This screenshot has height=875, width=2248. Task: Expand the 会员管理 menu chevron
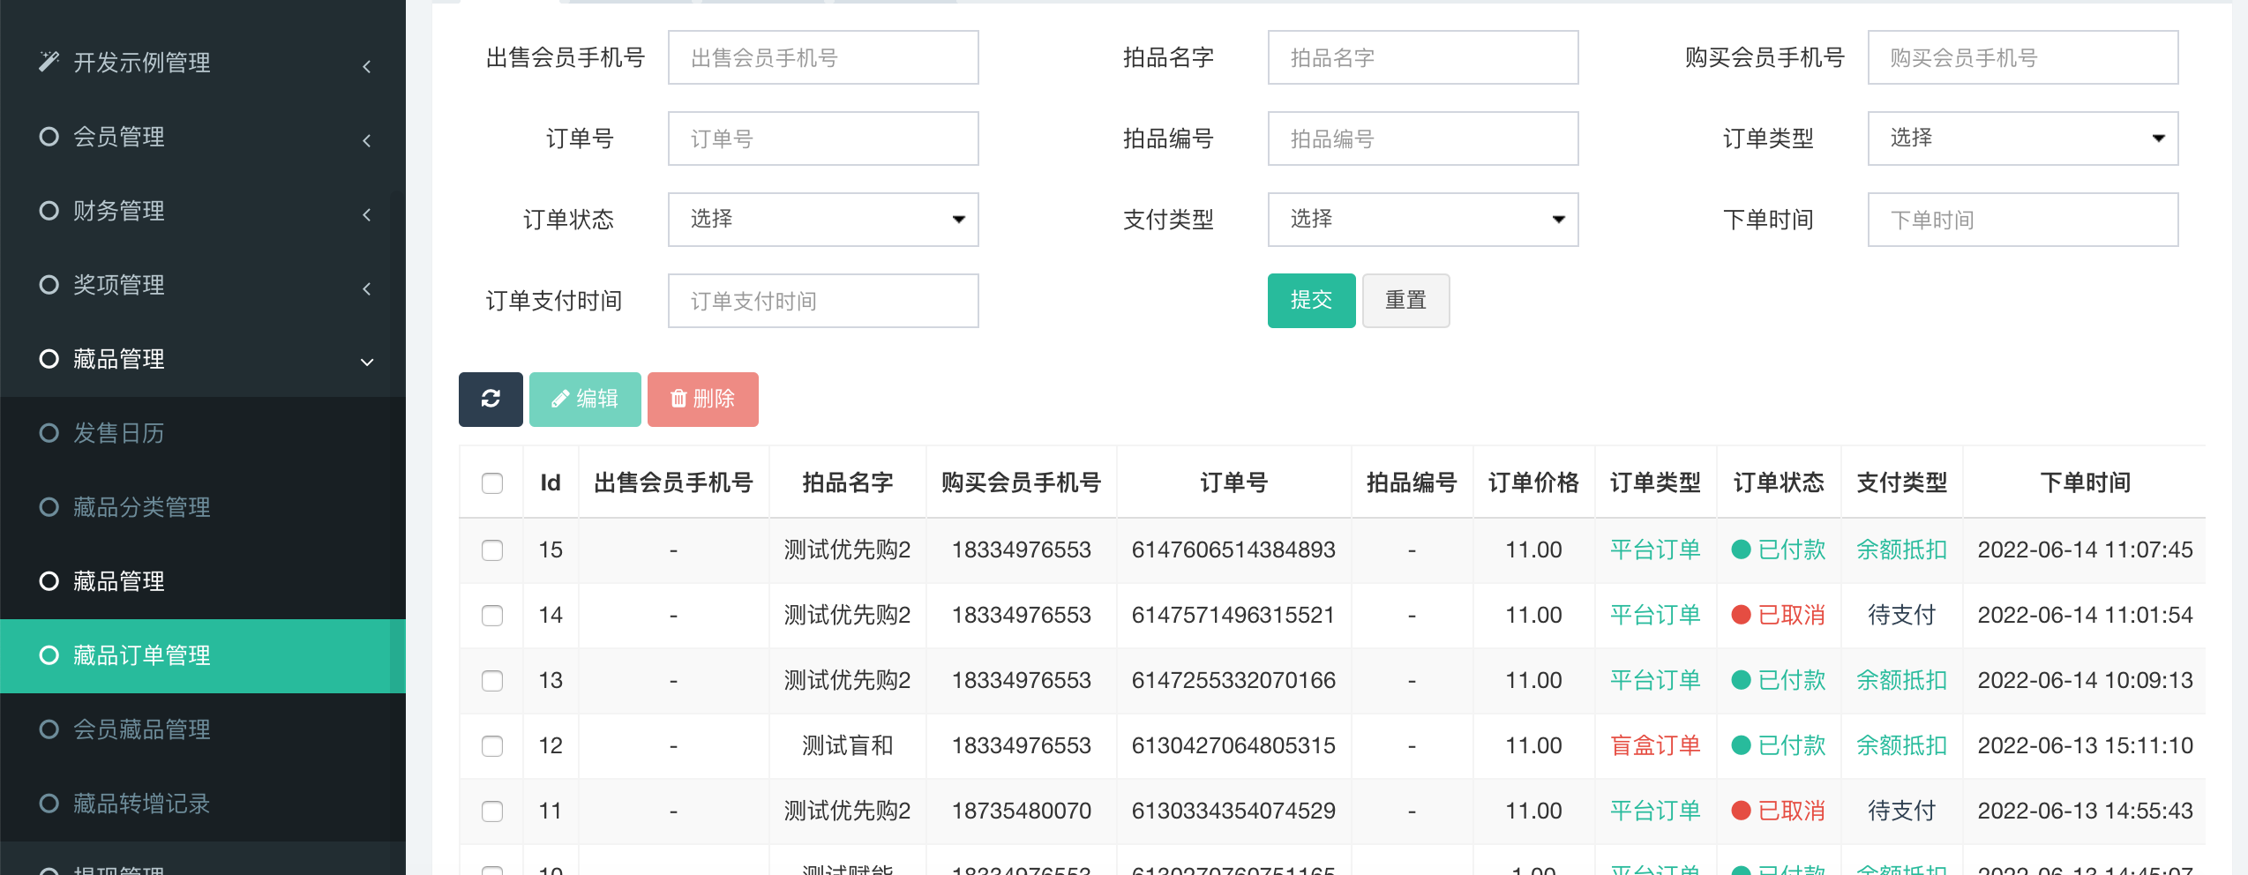[367, 140]
